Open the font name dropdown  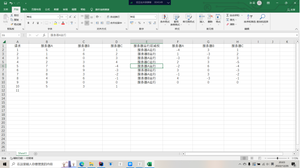[x=58, y=17]
